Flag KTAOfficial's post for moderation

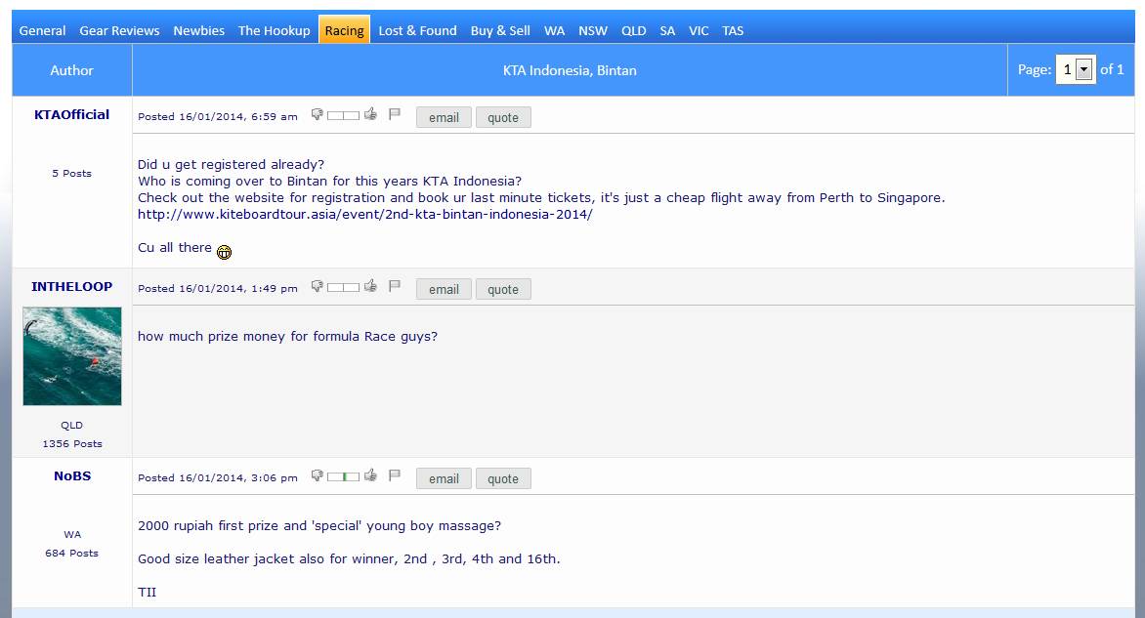click(395, 115)
